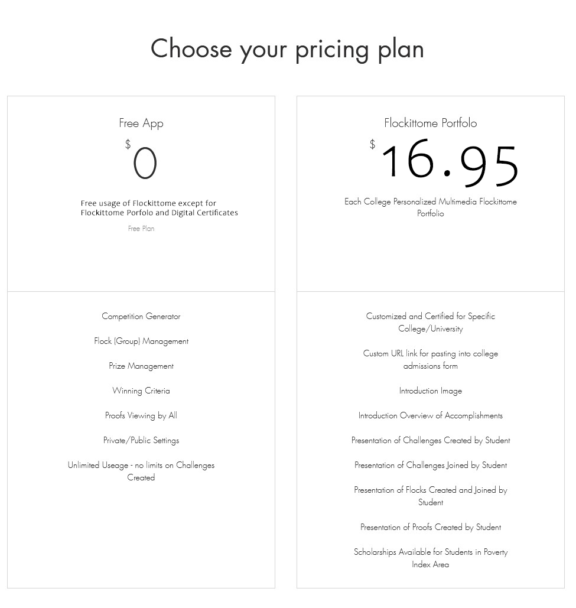Click the Custom URL link feature text
The image size is (576, 608).
(x=430, y=359)
